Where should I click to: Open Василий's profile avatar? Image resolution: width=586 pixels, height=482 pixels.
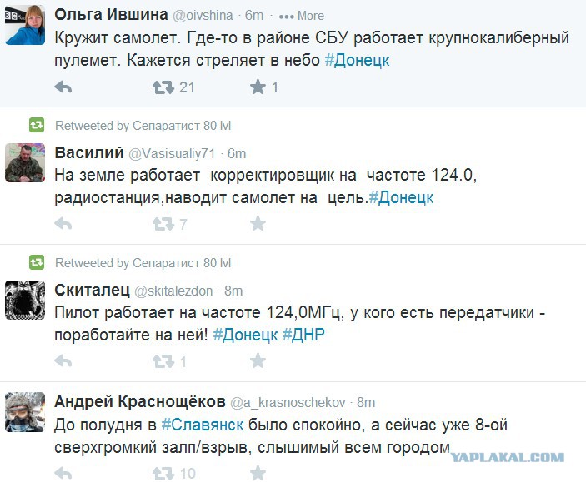click(25, 163)
